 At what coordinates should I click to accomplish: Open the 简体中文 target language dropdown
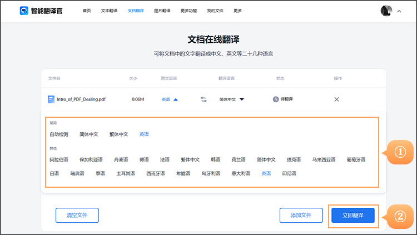click(x=231, y=99)
